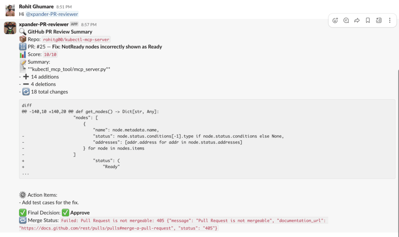Screen dimensions: 399x237
Task: Open Rohit Ghumare's profile avatar
Action: (x=10, y=10)
